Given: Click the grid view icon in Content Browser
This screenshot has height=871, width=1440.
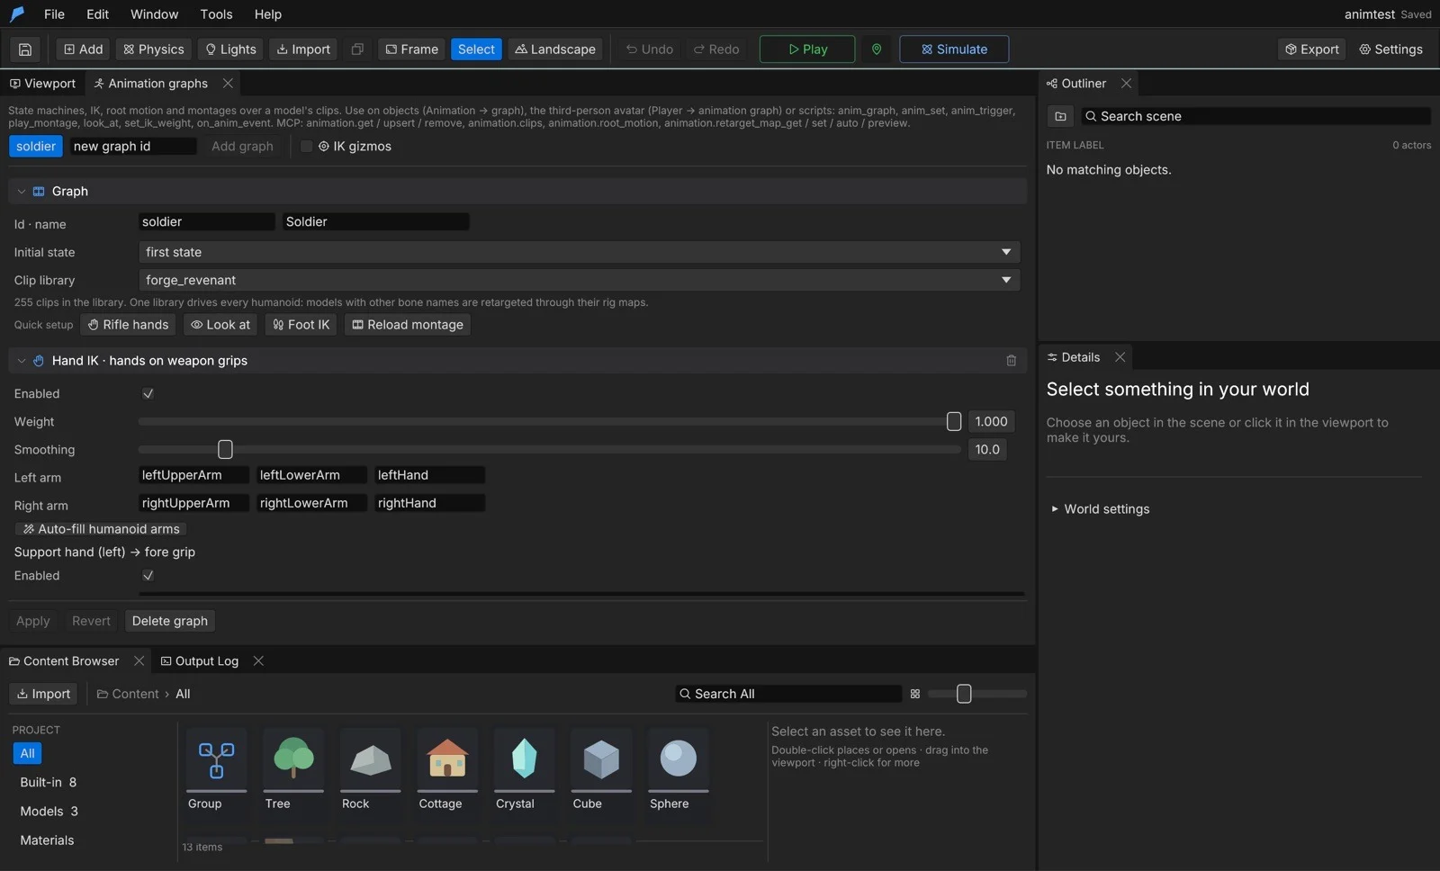Looking at the screenshot, I should (x=915, y=694).
